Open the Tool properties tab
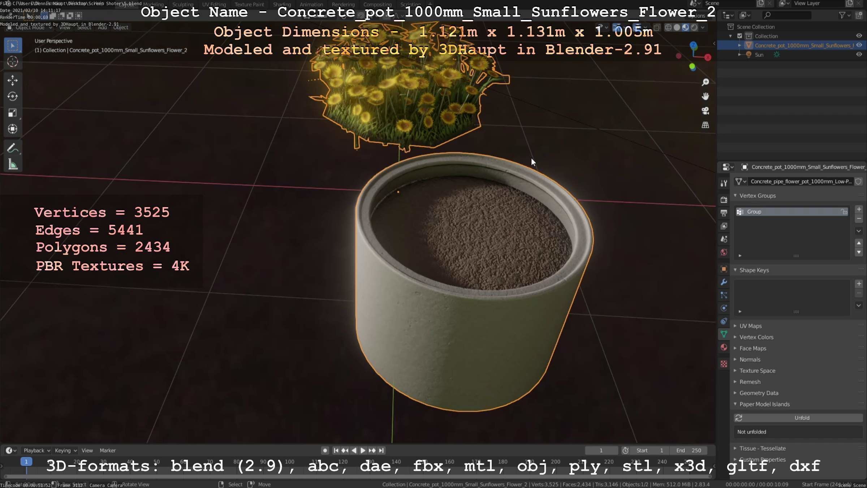Screen dimensions: 867x488 point(724,183)
